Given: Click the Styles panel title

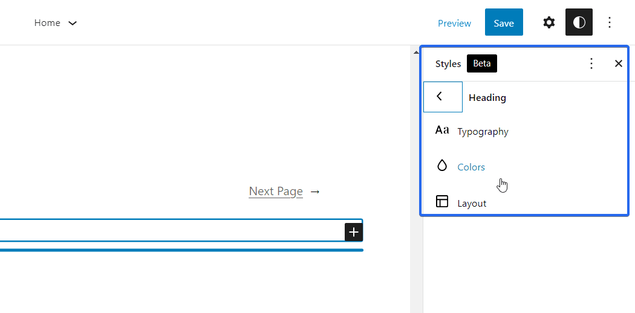Looking at the screenshot, I should pos(448,64).
